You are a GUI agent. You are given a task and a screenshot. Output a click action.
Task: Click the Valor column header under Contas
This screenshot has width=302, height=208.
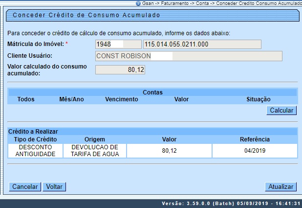181,99
